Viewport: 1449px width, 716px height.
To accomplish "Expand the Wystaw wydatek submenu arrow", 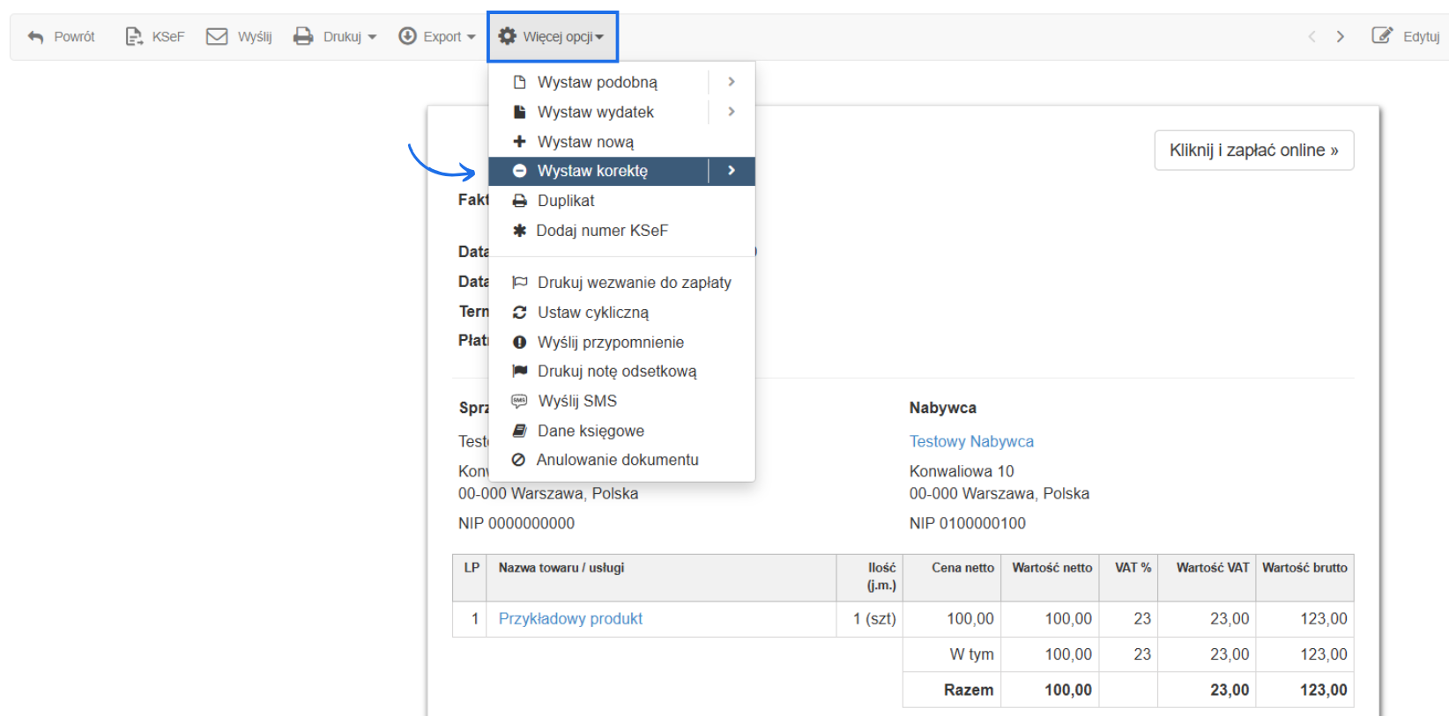I will tap(731, 112).
